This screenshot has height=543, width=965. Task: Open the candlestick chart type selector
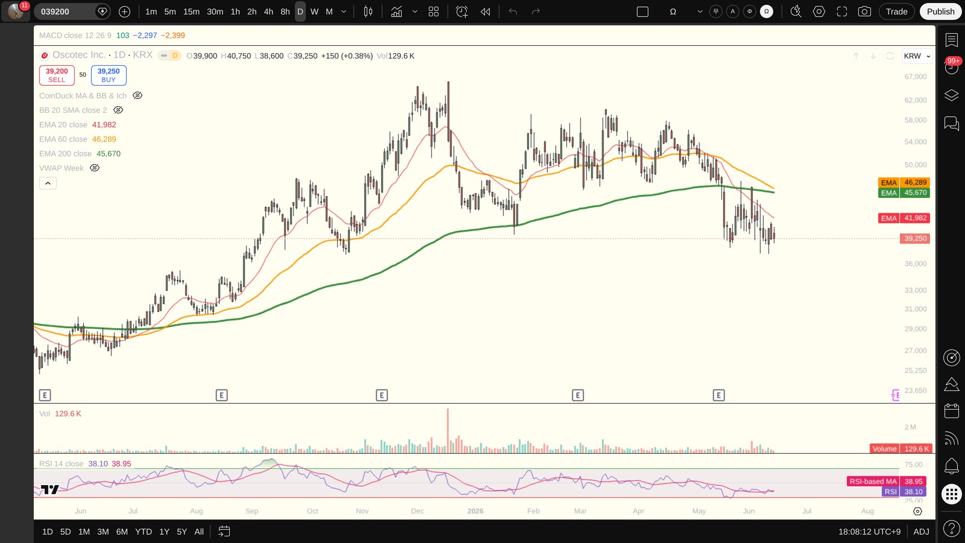(368, 11)
